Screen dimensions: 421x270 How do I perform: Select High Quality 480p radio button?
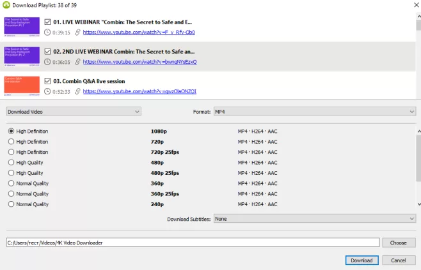(x=11, y=163)
